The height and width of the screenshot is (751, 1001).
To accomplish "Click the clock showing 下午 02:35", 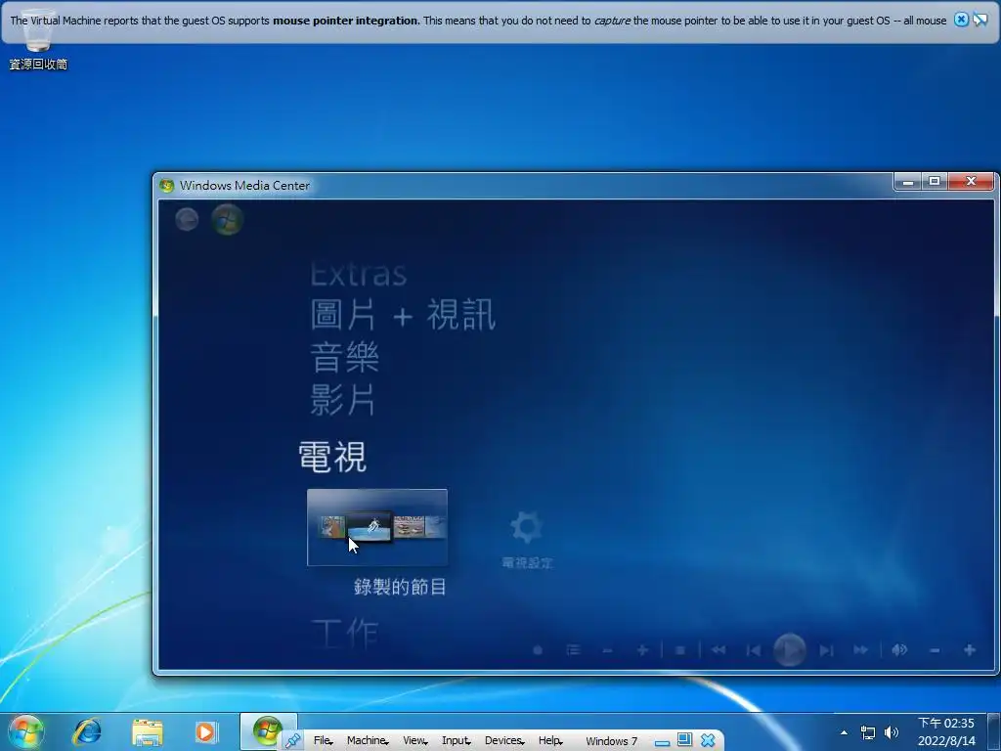I will (946, 723).
